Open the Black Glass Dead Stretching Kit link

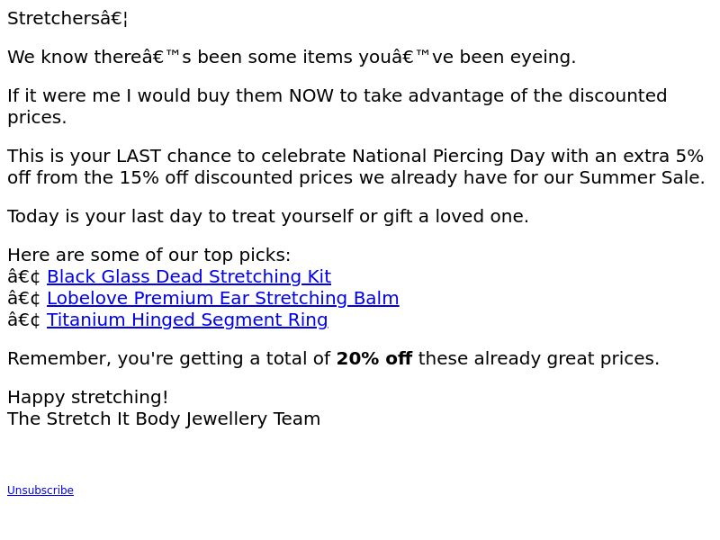tap(189, 277)
